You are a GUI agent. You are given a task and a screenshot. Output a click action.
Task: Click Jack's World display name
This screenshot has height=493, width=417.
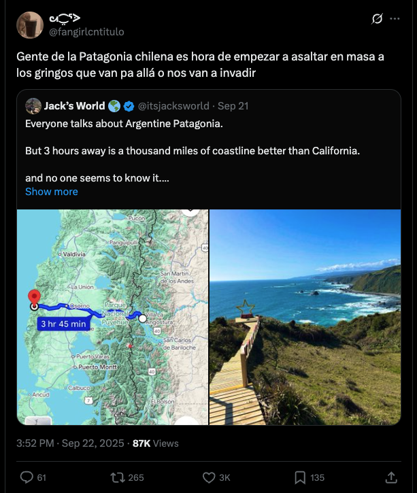(x=75, y=106)
